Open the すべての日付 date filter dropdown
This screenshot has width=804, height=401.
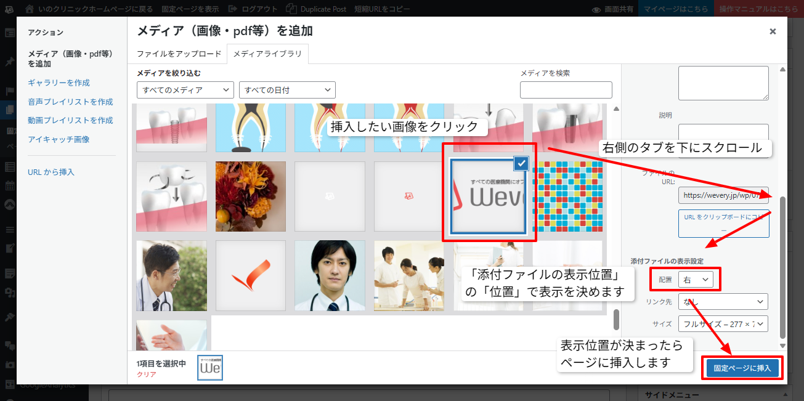point(287,90)
